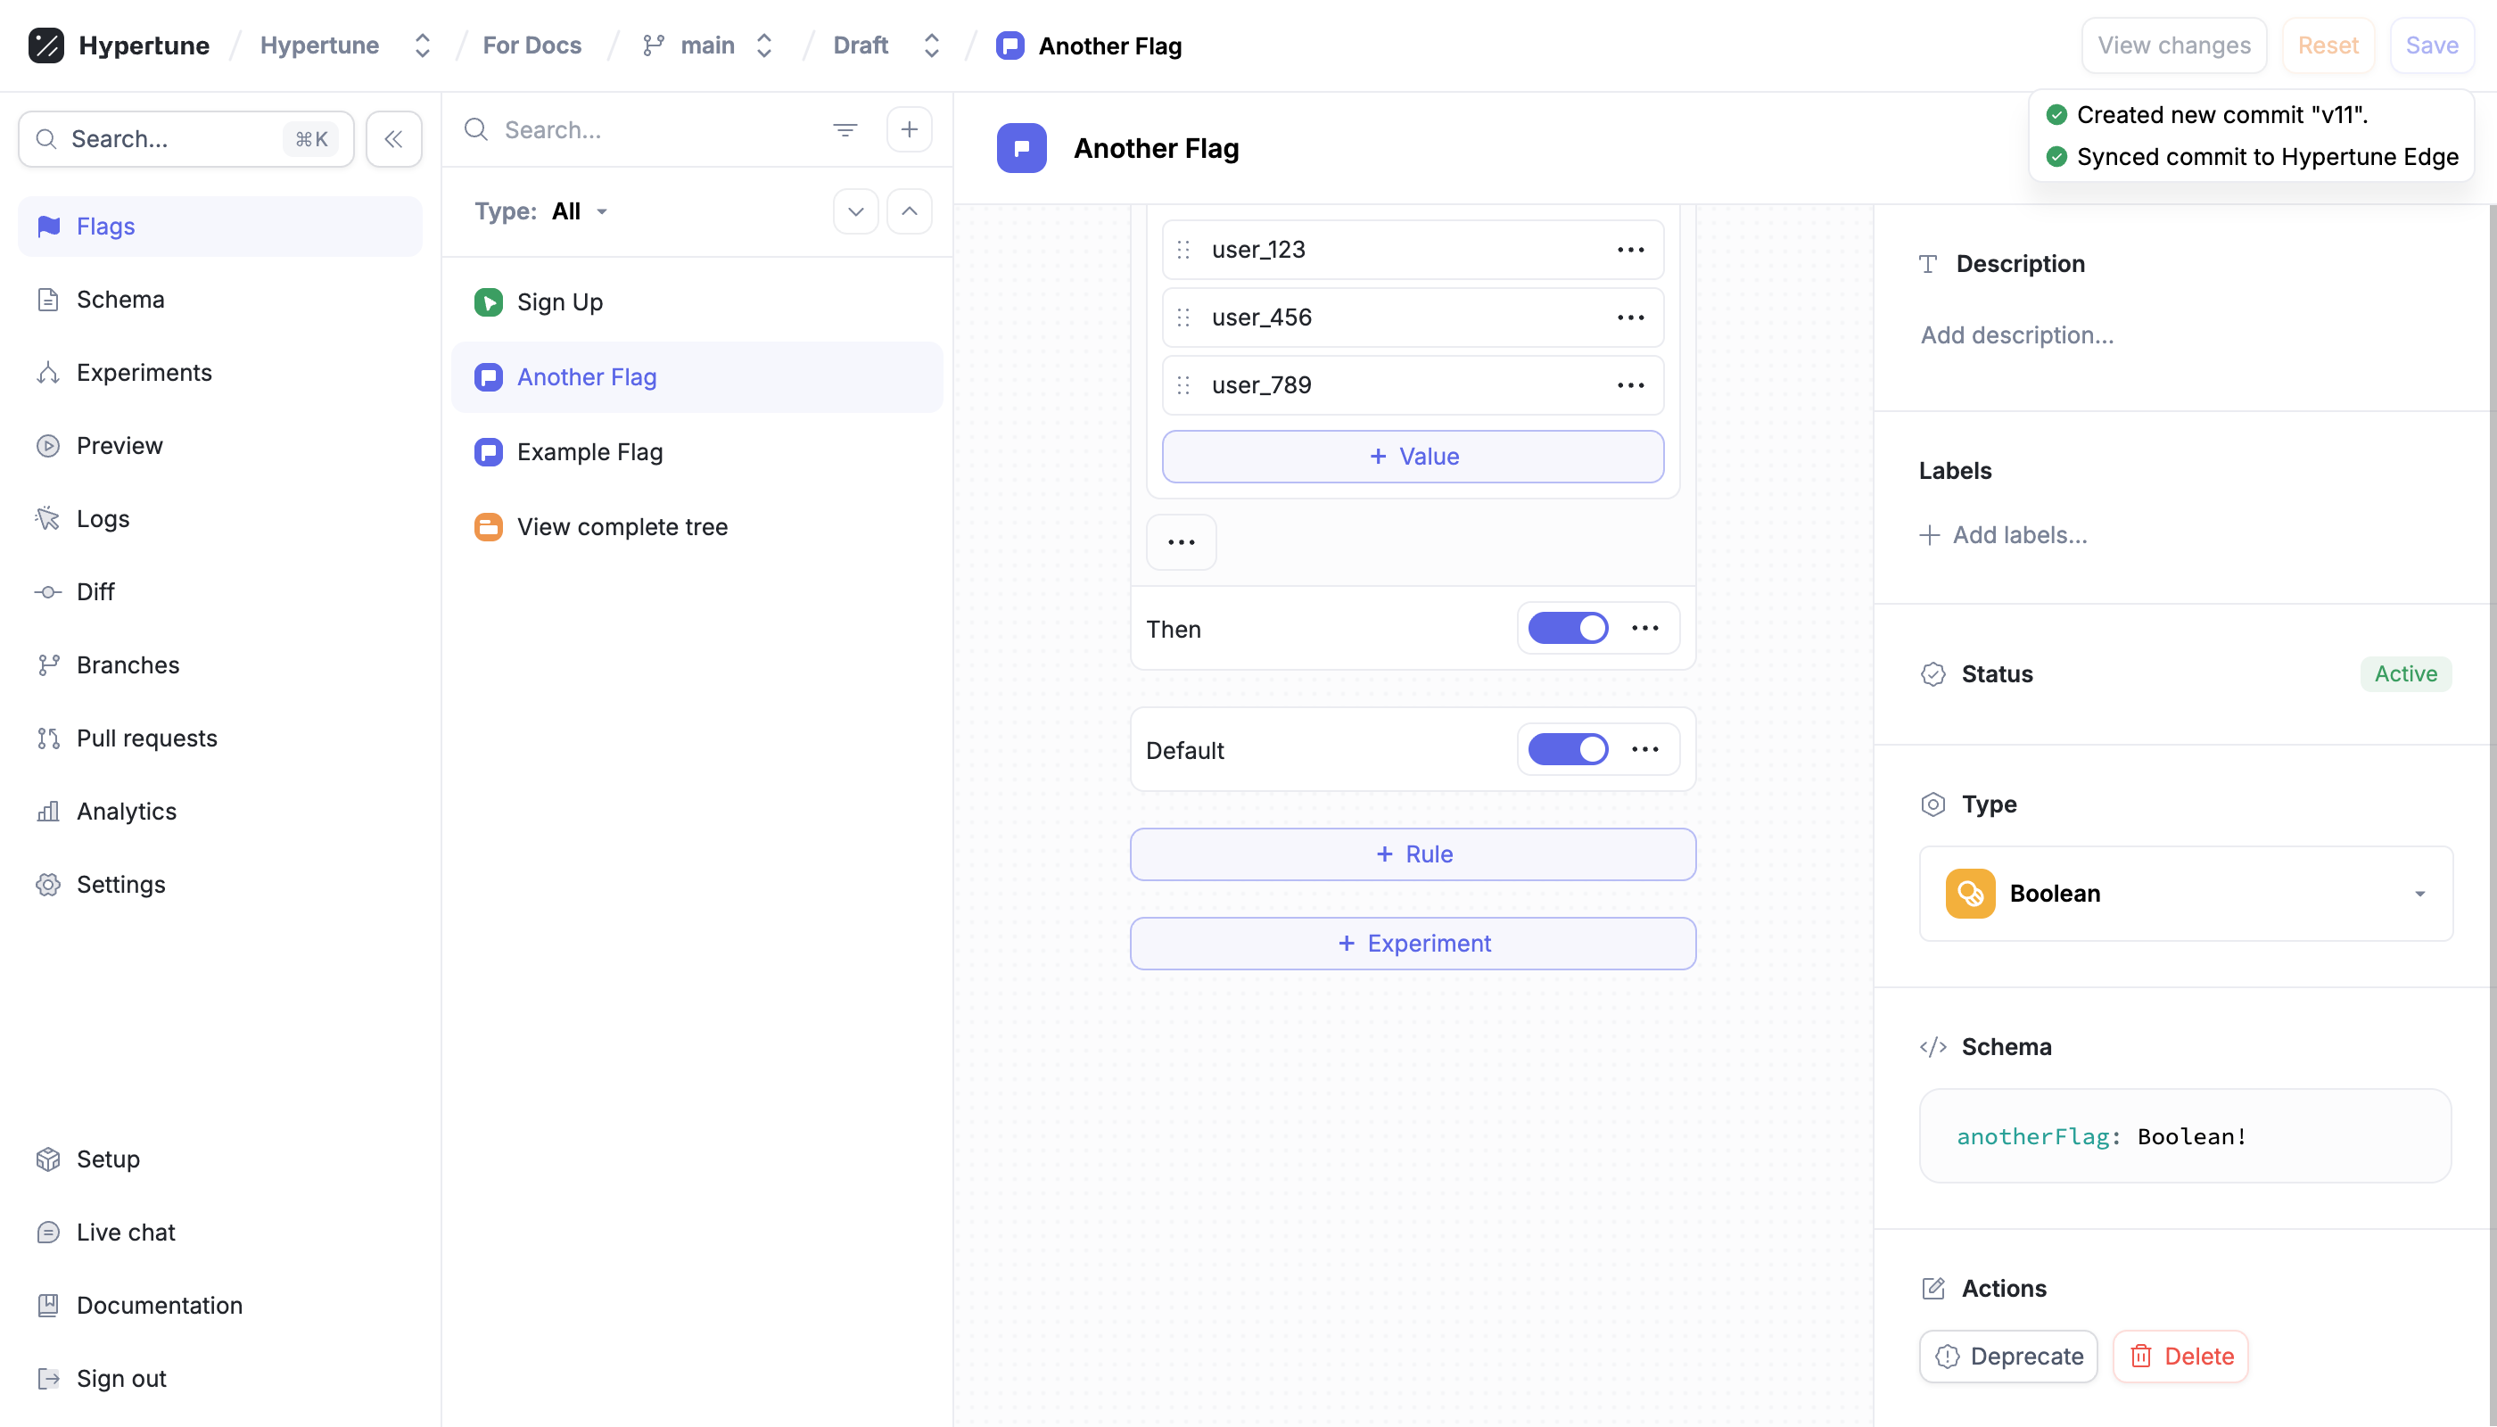The image size is (2497, 1427).
Task: Open the Boolean type dropdown
Action: pyautogui.click(x=2186, y=894)
